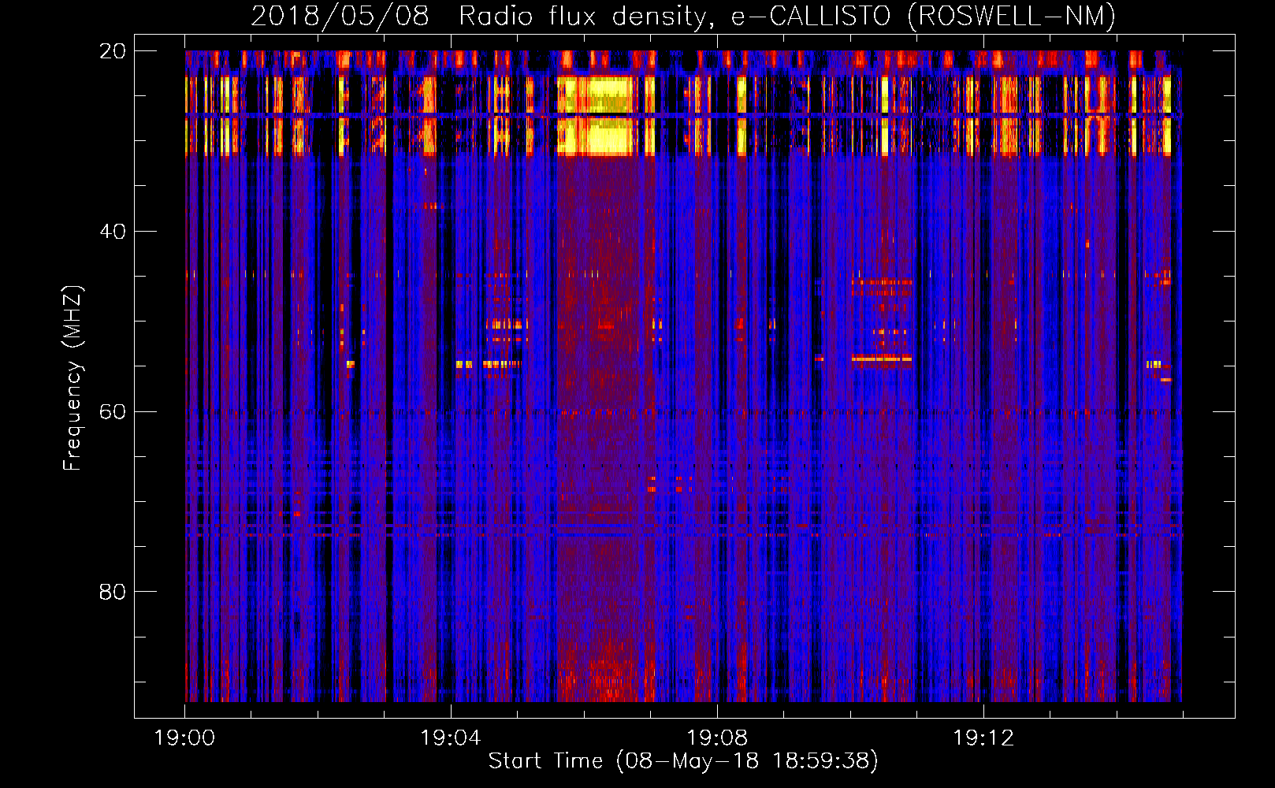Click the 19:04 time tick label
Viewport: 1275px width, 788px height.
pyautogui.click(x=451, y=738)
